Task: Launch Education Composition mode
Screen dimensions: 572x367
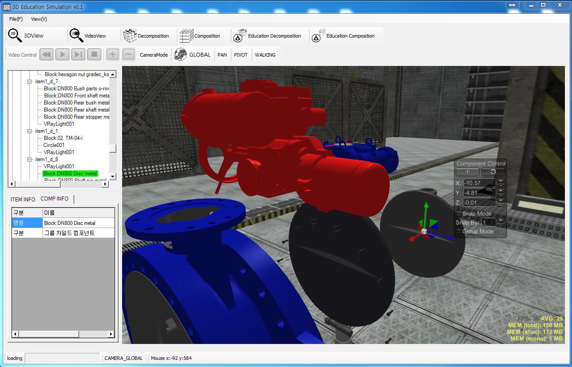Action: coord(344,36)
